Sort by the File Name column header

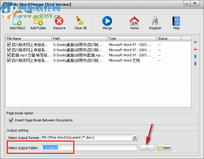pyautogui.click(x=29, y=39)
